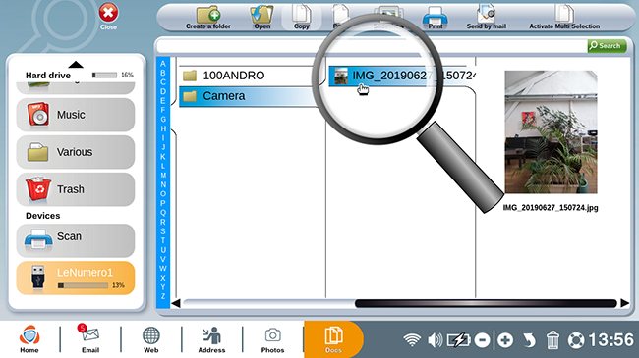639x358 pixels.
Task: Collapse sidebar list with up arrow
Action: coord(76,65)
